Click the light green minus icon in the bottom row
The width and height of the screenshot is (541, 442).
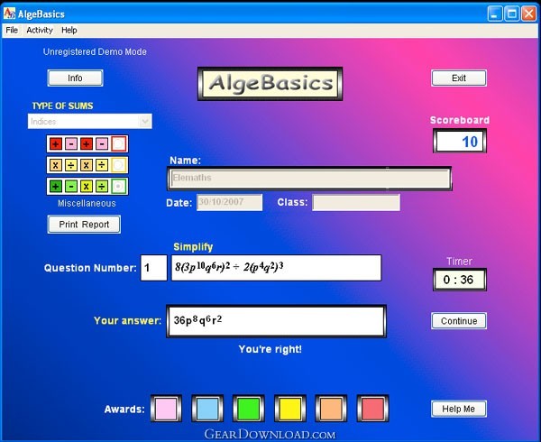71,187
